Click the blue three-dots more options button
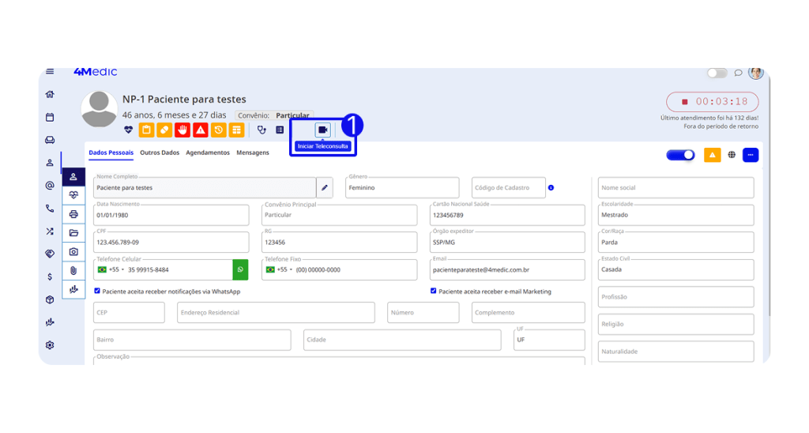 click(751, 155)
